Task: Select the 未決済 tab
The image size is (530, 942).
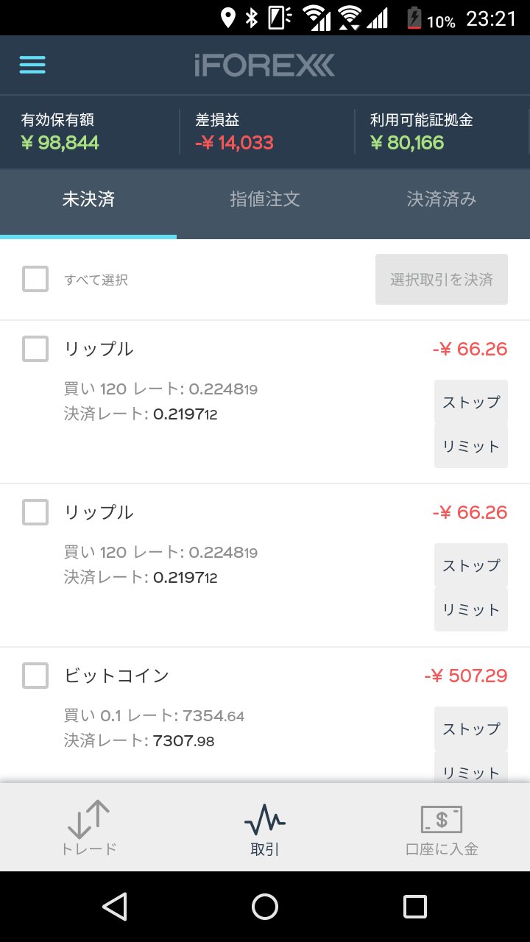Action: [88, 199]
